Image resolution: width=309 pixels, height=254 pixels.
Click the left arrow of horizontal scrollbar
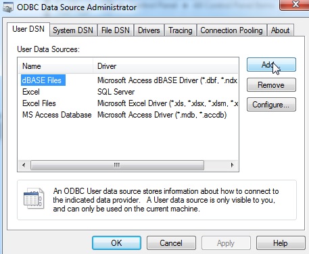24,165
